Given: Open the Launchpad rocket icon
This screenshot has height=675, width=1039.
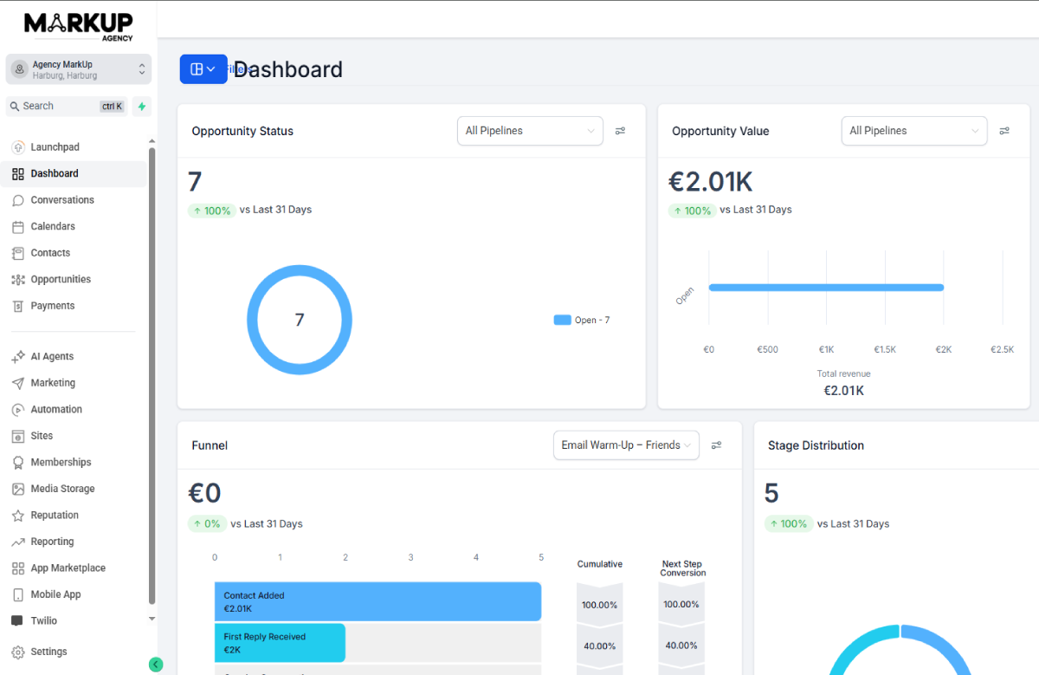Looking at the screenshot, I should point(18,147).
